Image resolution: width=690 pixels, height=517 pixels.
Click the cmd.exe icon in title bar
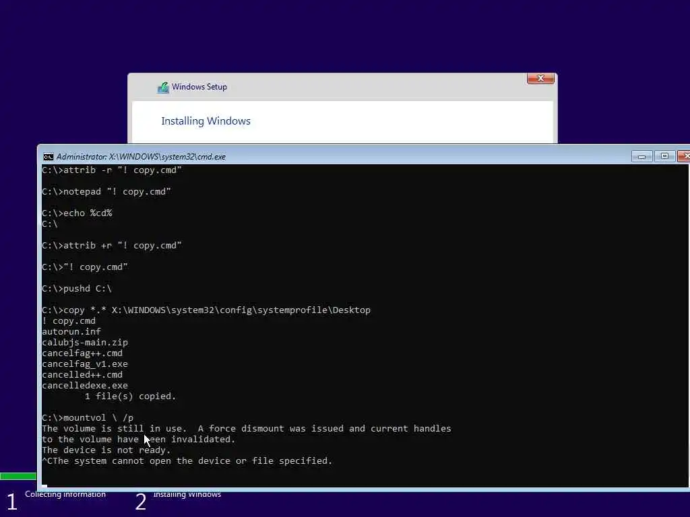click(x=49, y=157)
